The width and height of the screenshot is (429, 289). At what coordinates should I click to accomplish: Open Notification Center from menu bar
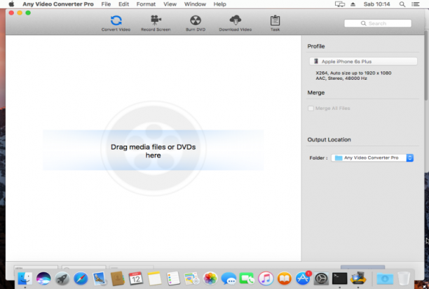click(x=415, y=4)
